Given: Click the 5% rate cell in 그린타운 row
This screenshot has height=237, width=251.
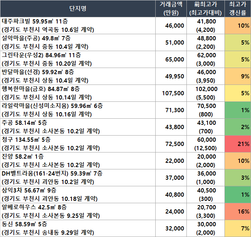Looking at the screenshot, I should (x=238, y=60).
